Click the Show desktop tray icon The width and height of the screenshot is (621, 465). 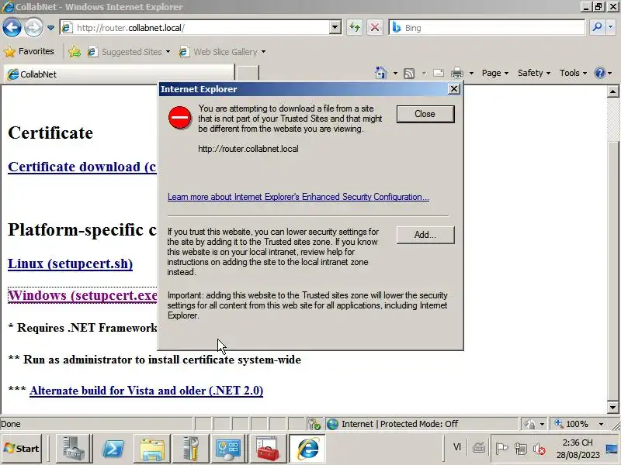[x=612, y=449]
